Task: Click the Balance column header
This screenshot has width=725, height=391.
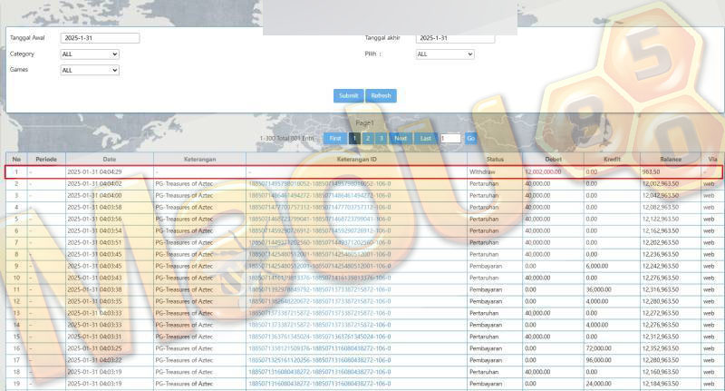Action: pos(671,159)
